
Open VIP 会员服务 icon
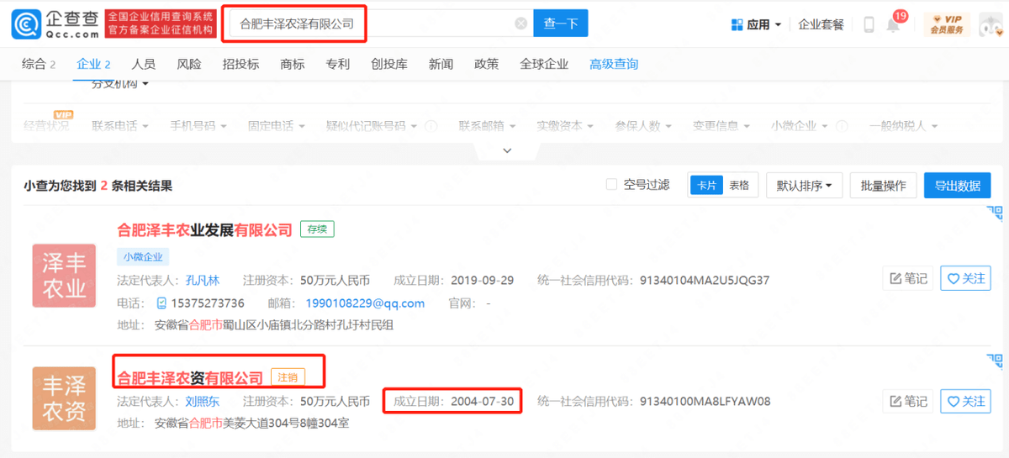(x=946, y=24)
